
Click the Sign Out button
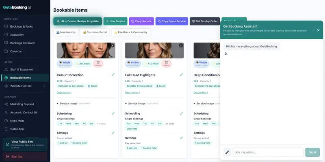25,157
